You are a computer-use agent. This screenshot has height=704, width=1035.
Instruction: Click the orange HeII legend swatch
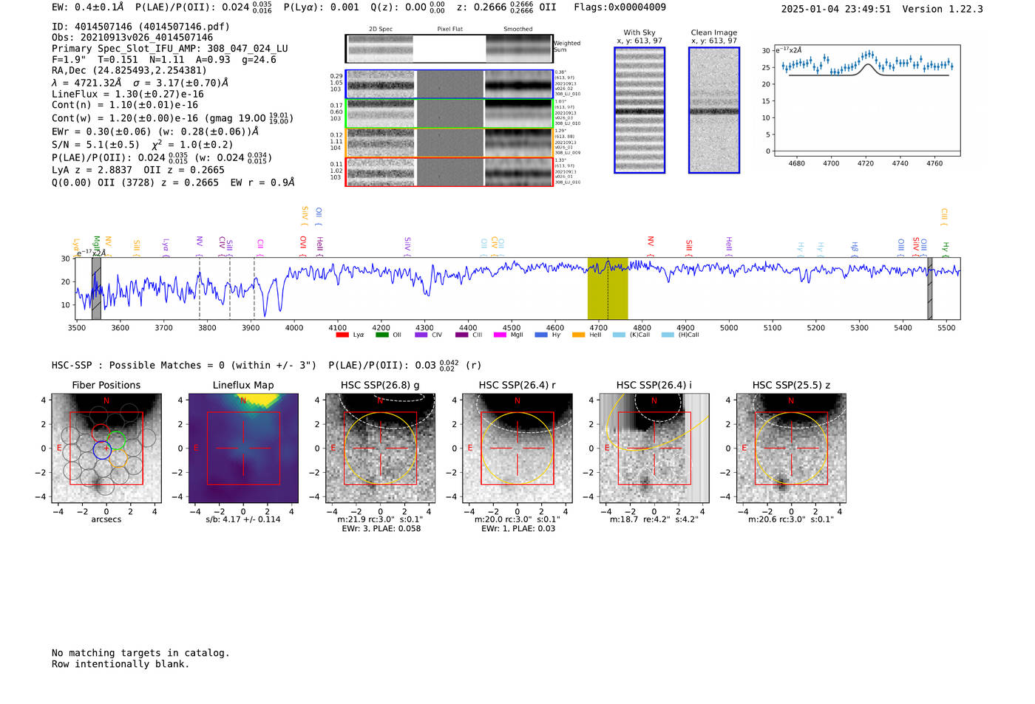579,335
